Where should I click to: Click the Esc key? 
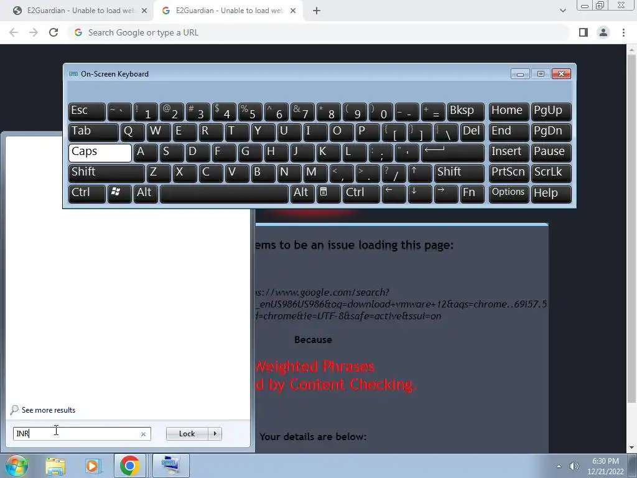pos(87,111)
